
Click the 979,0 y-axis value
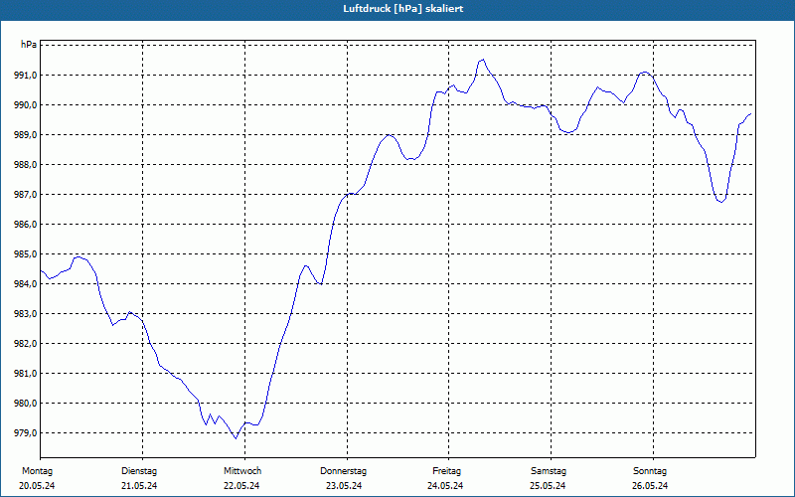[x=24, y=433]
